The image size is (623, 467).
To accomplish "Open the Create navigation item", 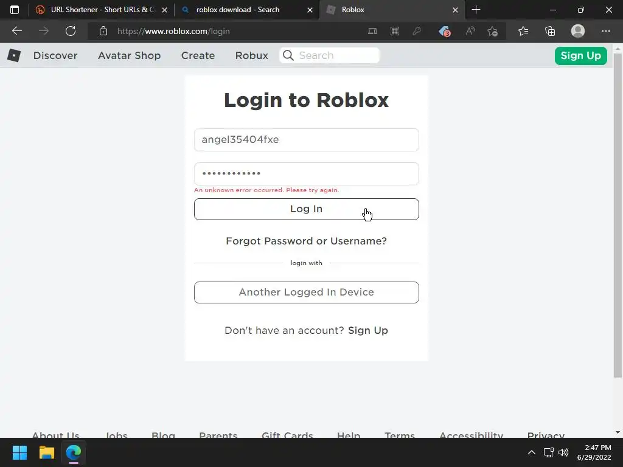I will coord(198,55).
